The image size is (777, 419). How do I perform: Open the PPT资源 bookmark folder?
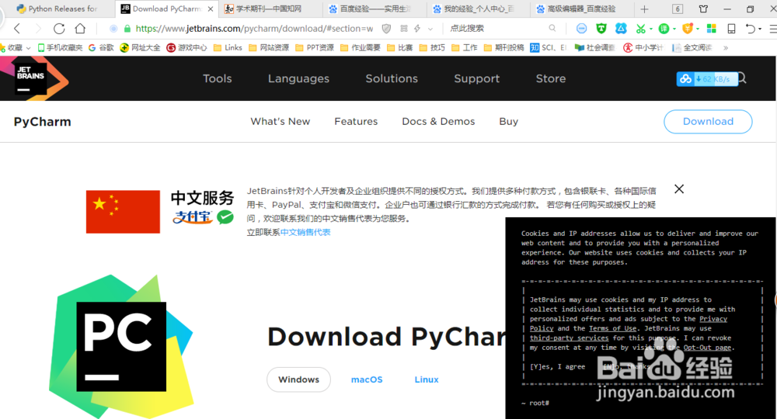[x=315, y=47]
